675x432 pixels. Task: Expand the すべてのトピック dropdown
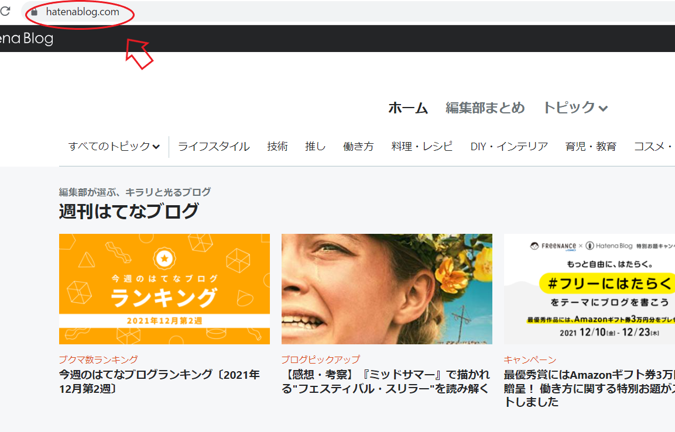point(114,147)
